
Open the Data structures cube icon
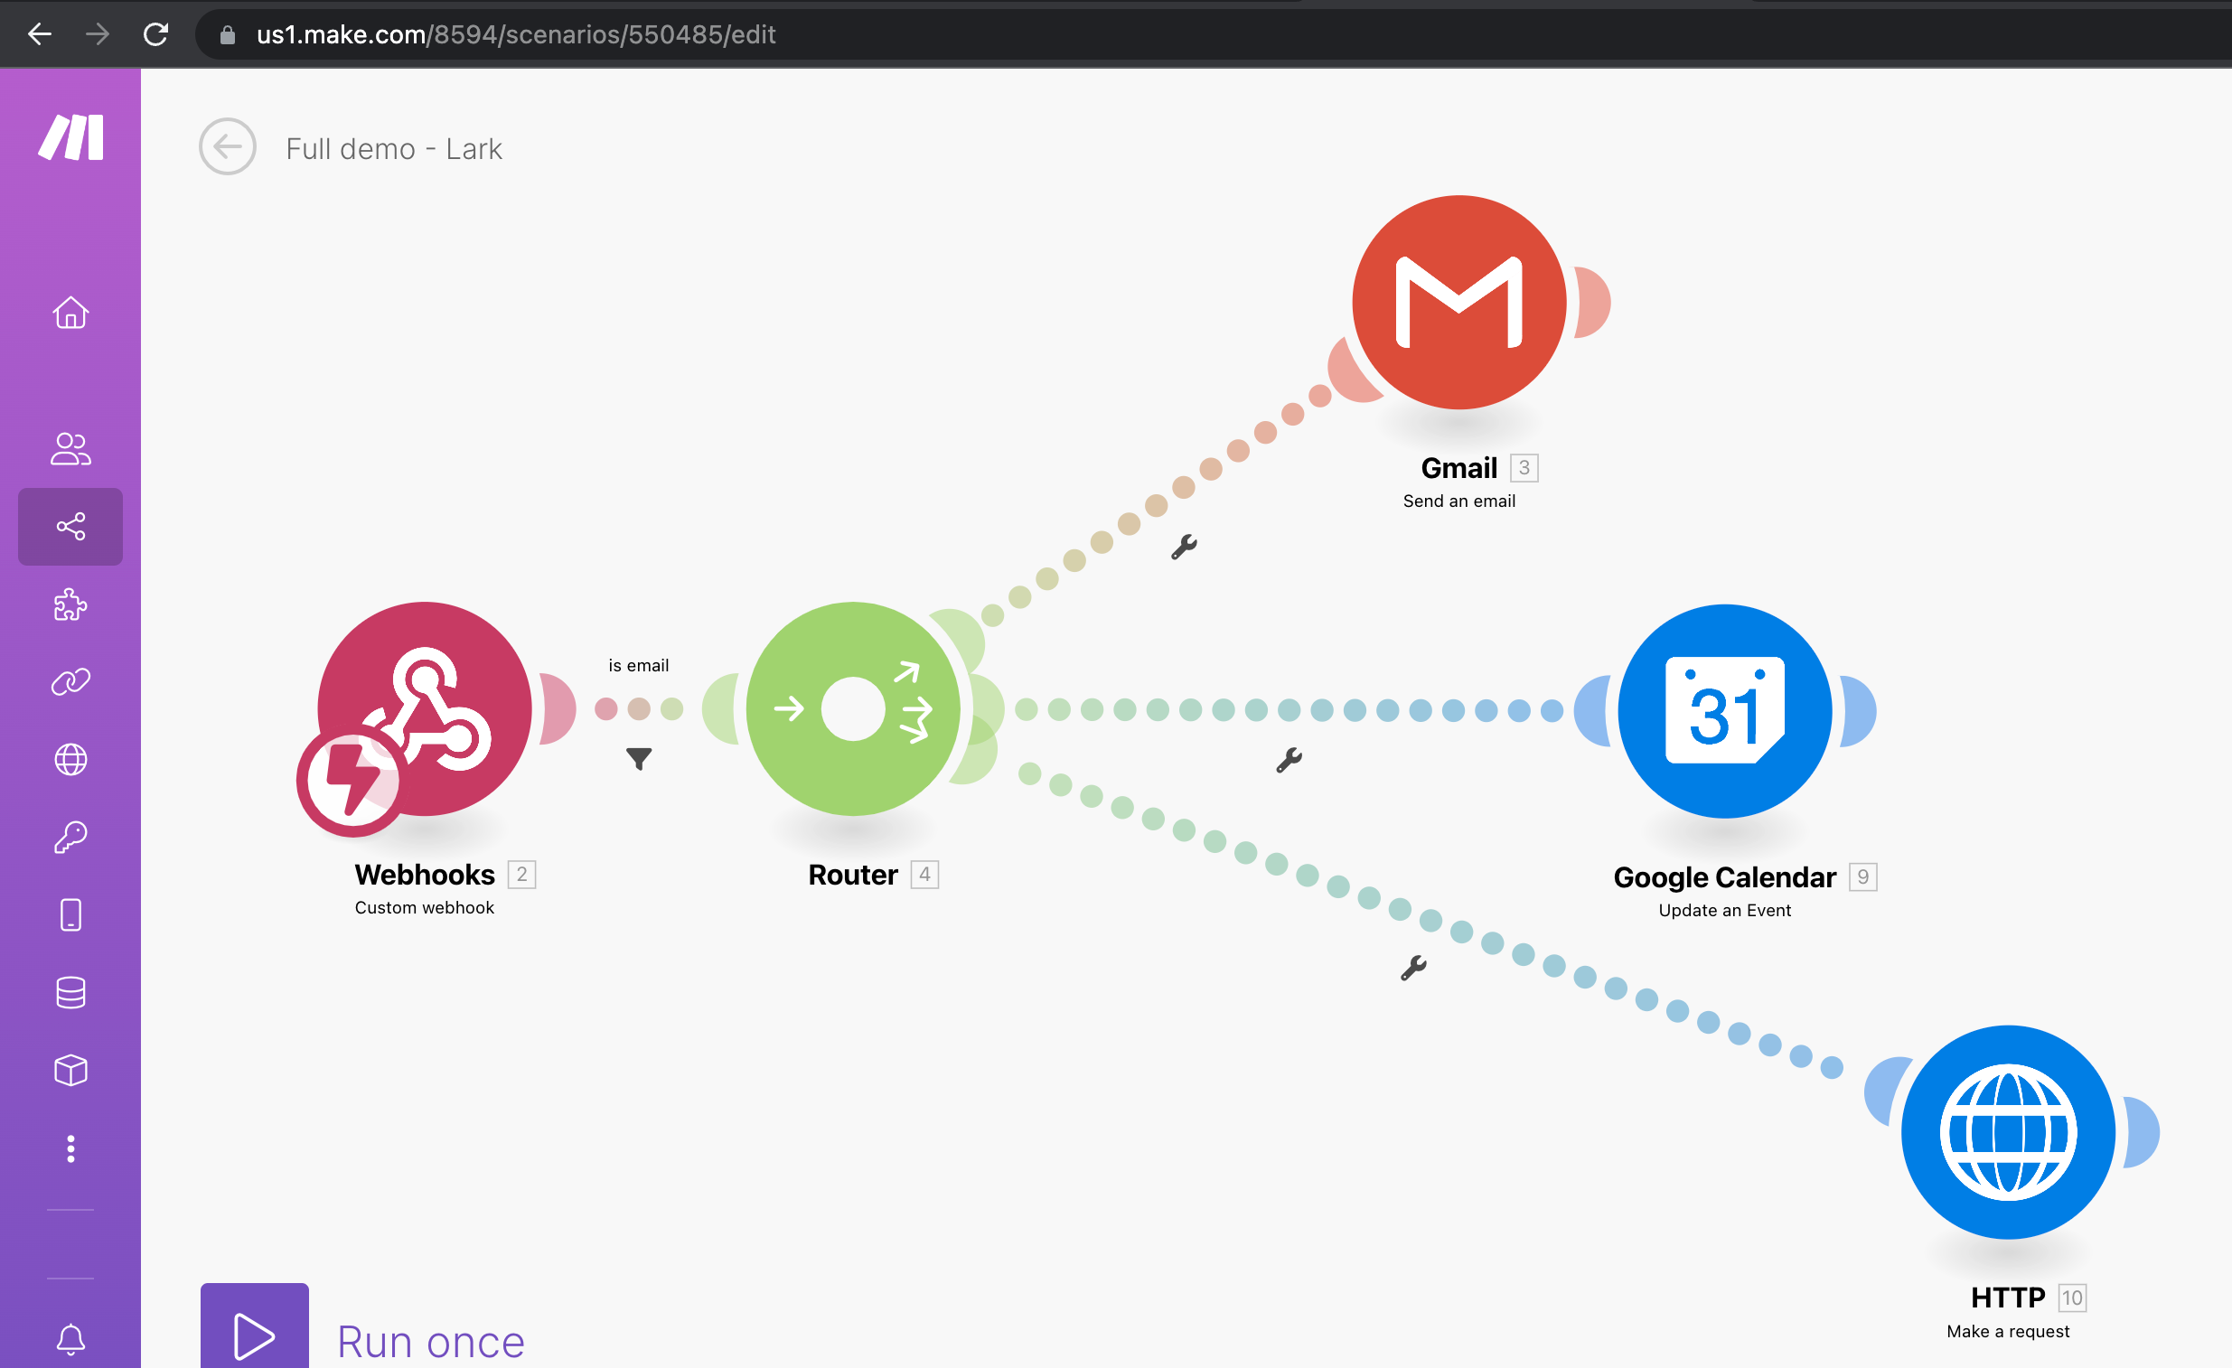pos(70,1071)
